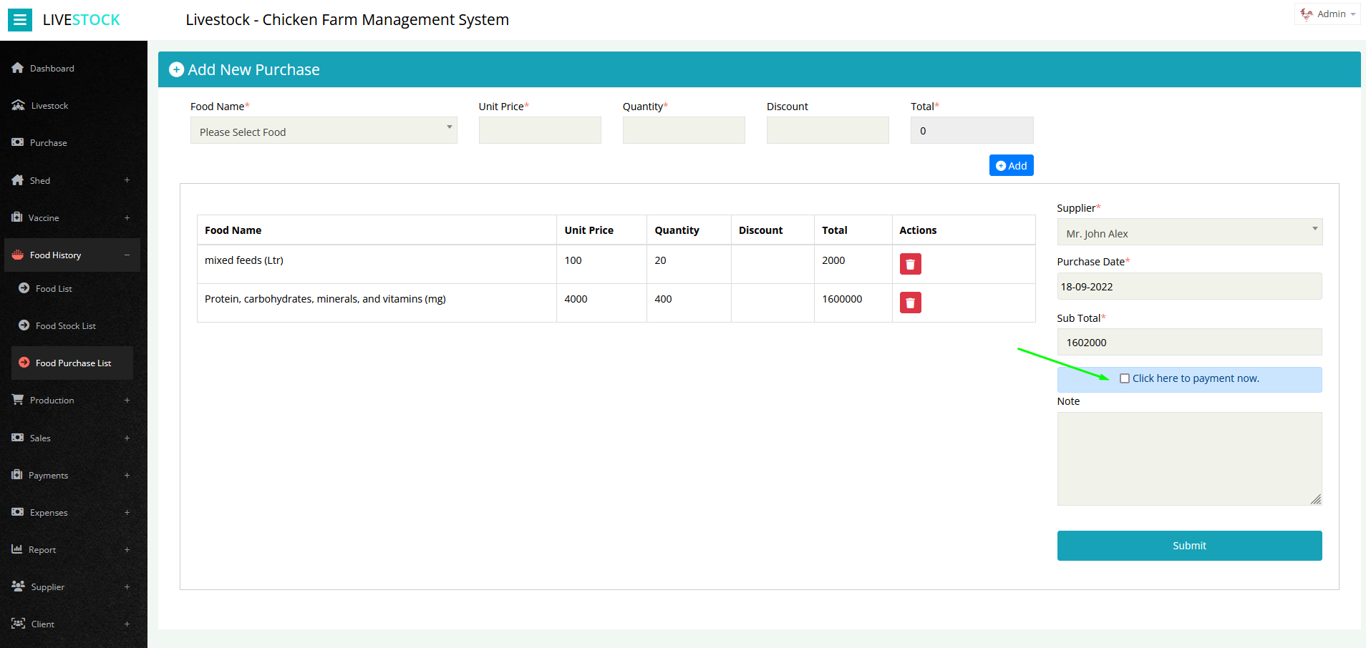Click the Dashboard home icon

[x=18, y=67]
